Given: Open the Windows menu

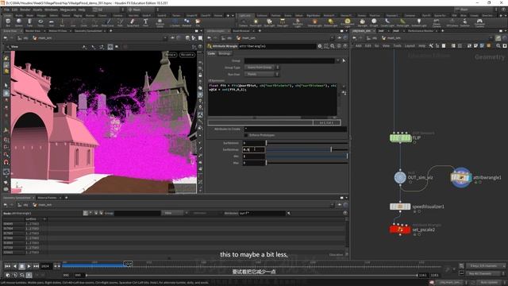Looking at the screenshot, I should point(51,10).
